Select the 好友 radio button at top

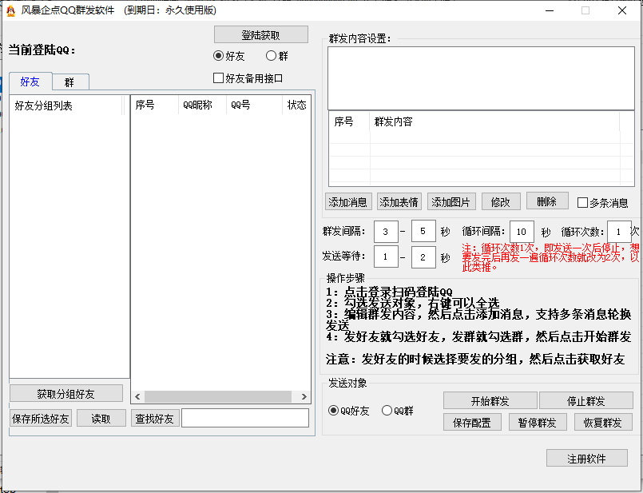219,56
